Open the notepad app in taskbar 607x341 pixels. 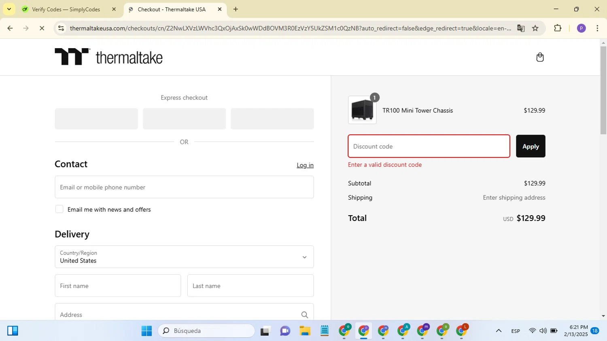click(325, 331)
